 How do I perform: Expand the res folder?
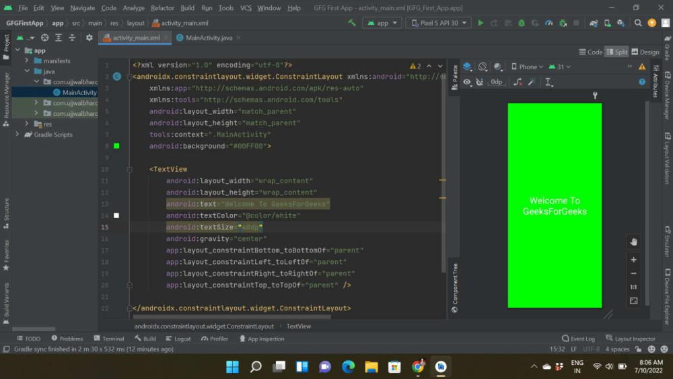(27, 124)
